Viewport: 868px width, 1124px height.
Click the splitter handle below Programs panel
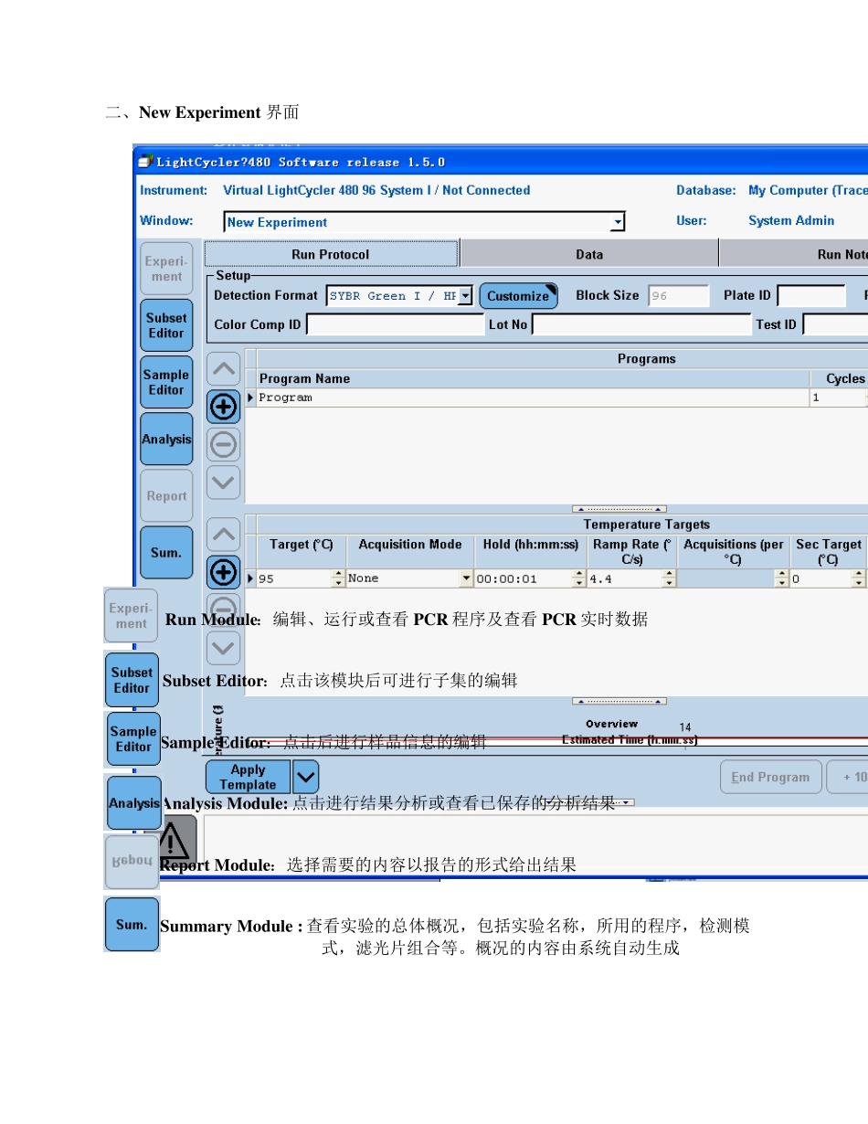(619, 509)
